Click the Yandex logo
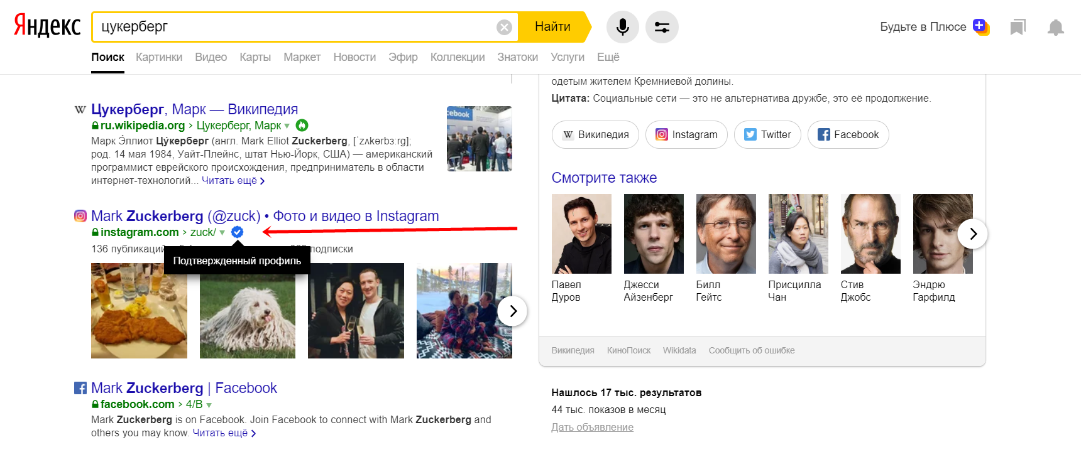This screenshot has width=1081, height=452. tap(47, 26)
